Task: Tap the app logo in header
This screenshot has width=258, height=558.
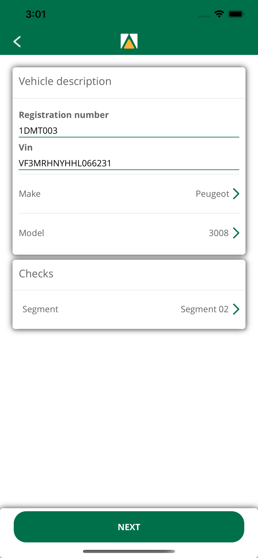Action: point(129,41)
